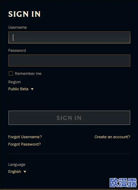Enable the Remember me checkbox
Viewport: 138px width, 190px height.
click(x=11, y=73)
